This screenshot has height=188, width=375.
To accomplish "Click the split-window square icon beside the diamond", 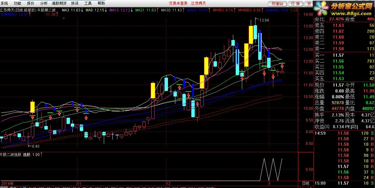I will point(296,10).
